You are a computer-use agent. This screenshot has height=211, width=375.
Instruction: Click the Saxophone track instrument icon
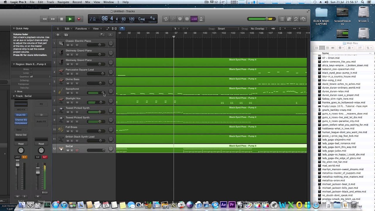pyautogui.click(x=61, y=91)
